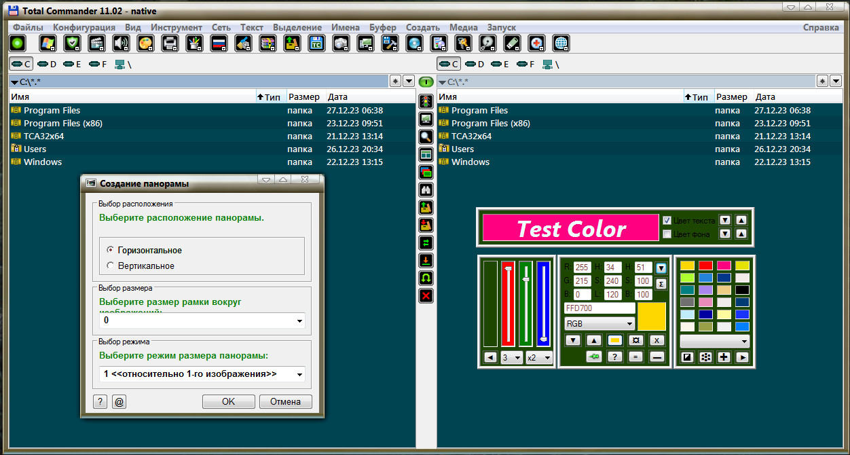Open the speaker sound toolbar icon
Viewport: 850px width, 455px height.
tap(121, 43)
